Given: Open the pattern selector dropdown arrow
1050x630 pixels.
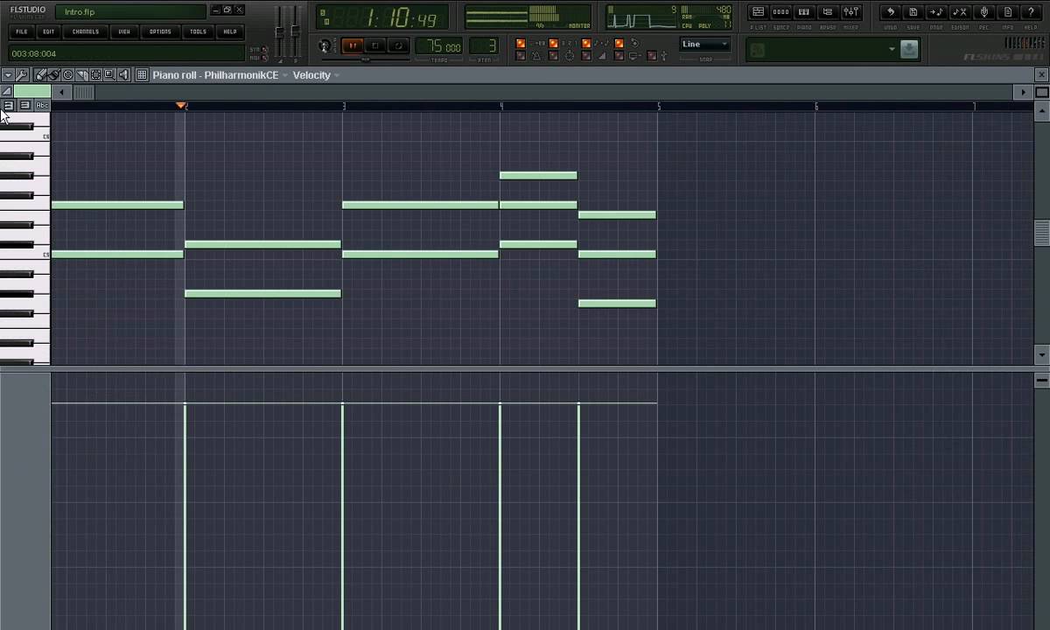Looking at the screenshot, I should click(892, 50).
